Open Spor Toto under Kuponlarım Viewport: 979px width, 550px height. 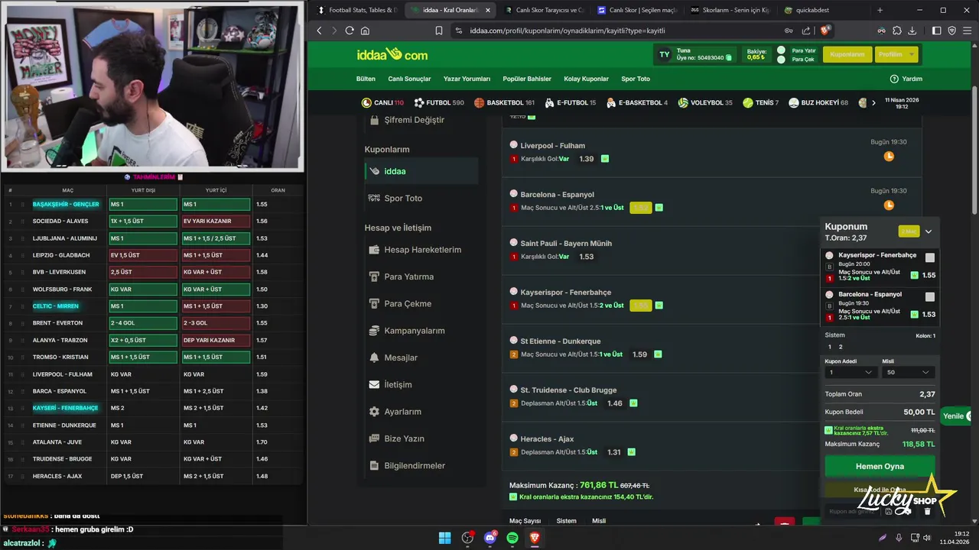point(403,199)
